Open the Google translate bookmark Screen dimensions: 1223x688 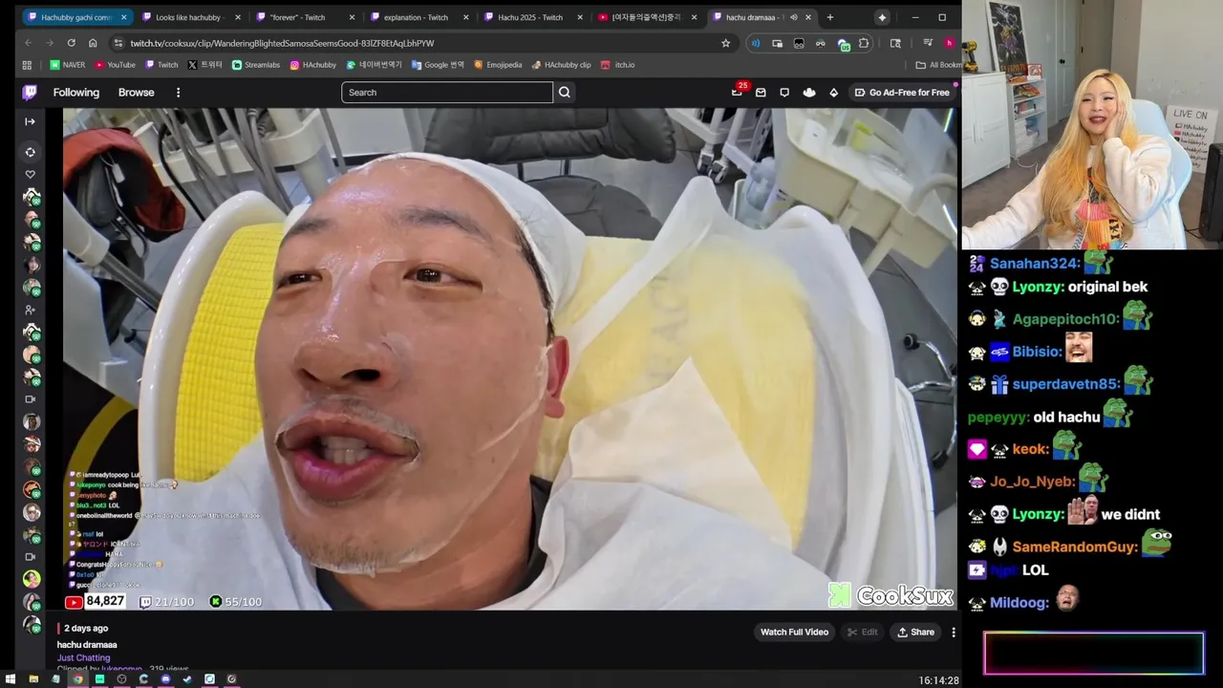click(438, 65)
